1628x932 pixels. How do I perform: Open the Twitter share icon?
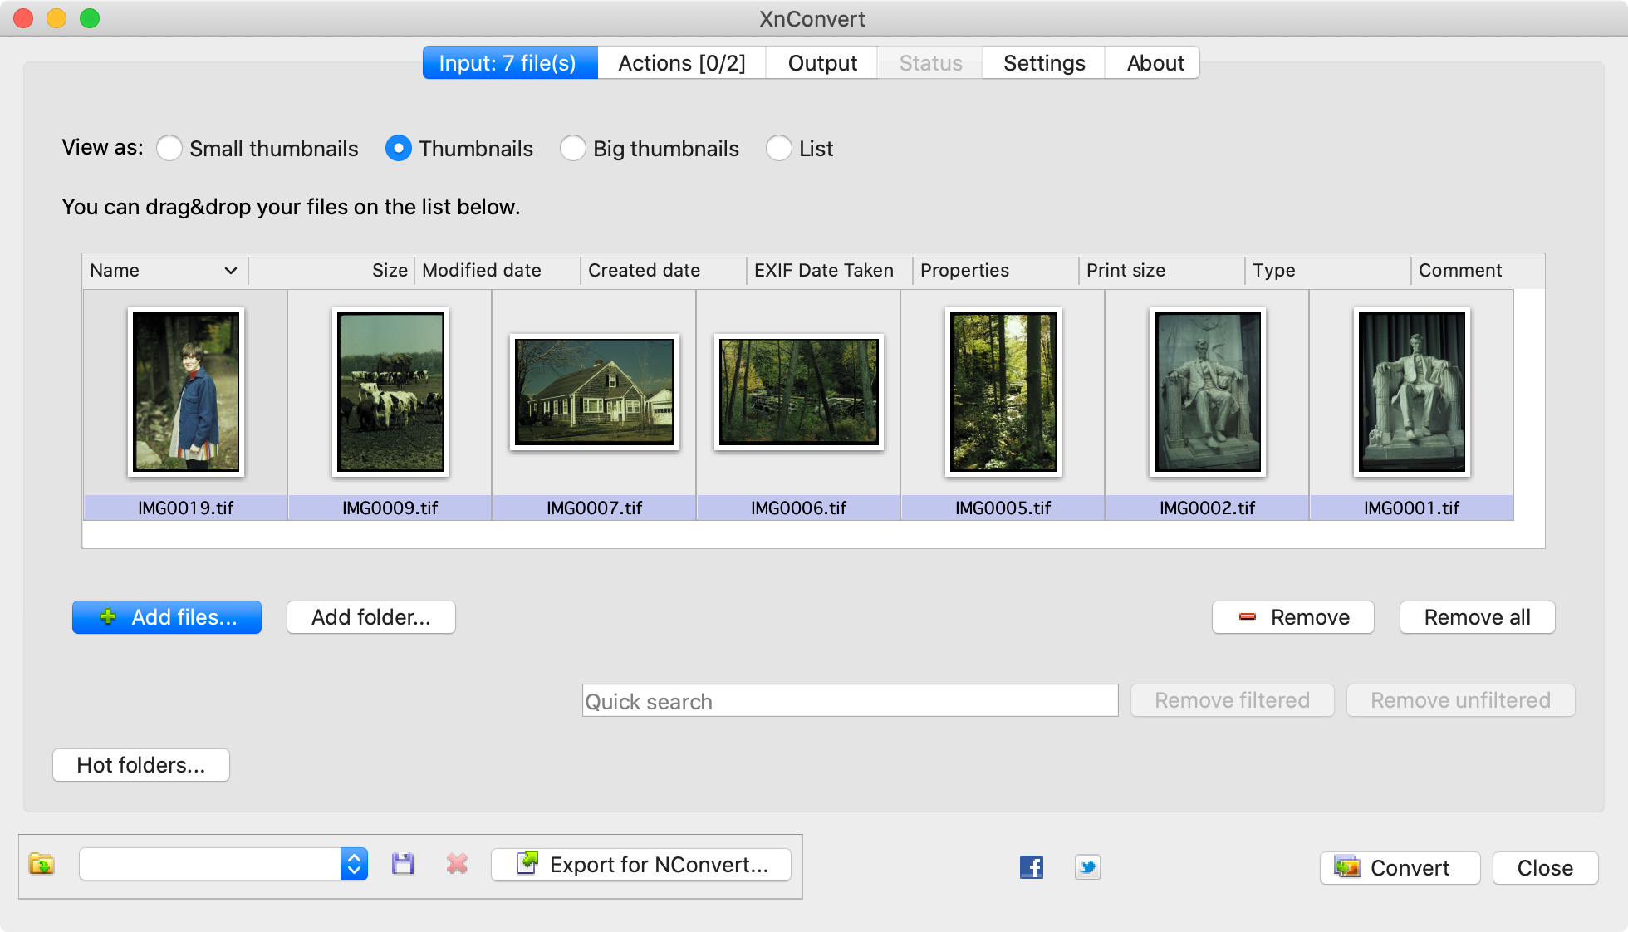1087,867
